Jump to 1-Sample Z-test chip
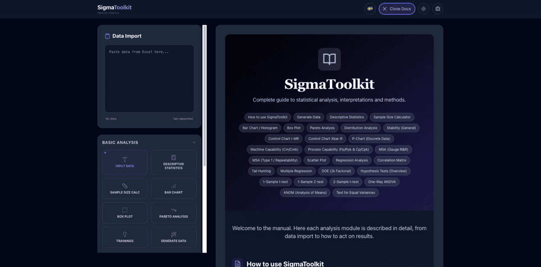Viewport: 541px width, 267px height. (311, 182)
